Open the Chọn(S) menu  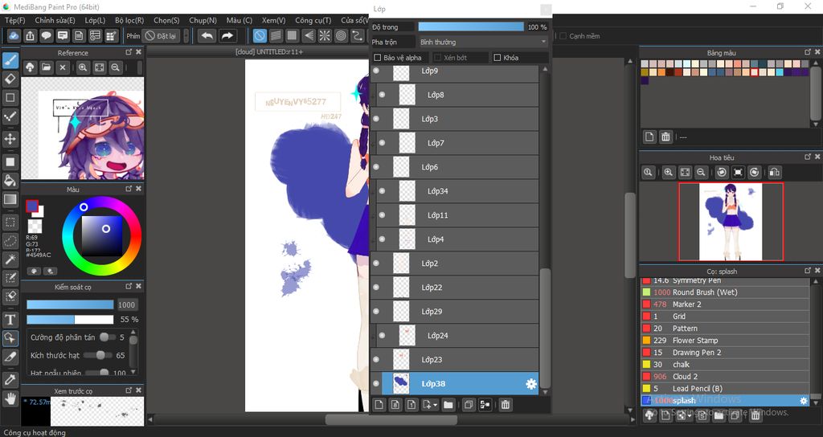click(x=166, y=20)
